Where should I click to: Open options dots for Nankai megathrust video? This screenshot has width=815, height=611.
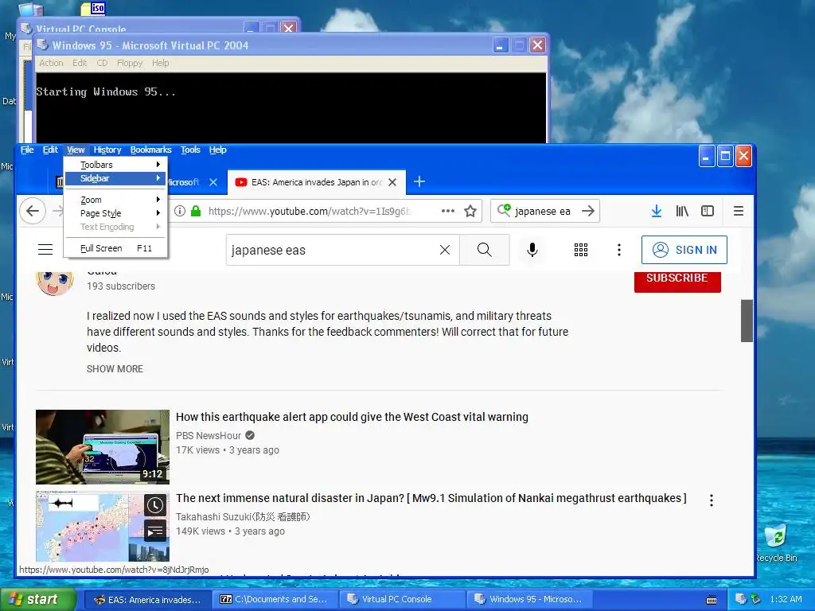click(712, 500)
